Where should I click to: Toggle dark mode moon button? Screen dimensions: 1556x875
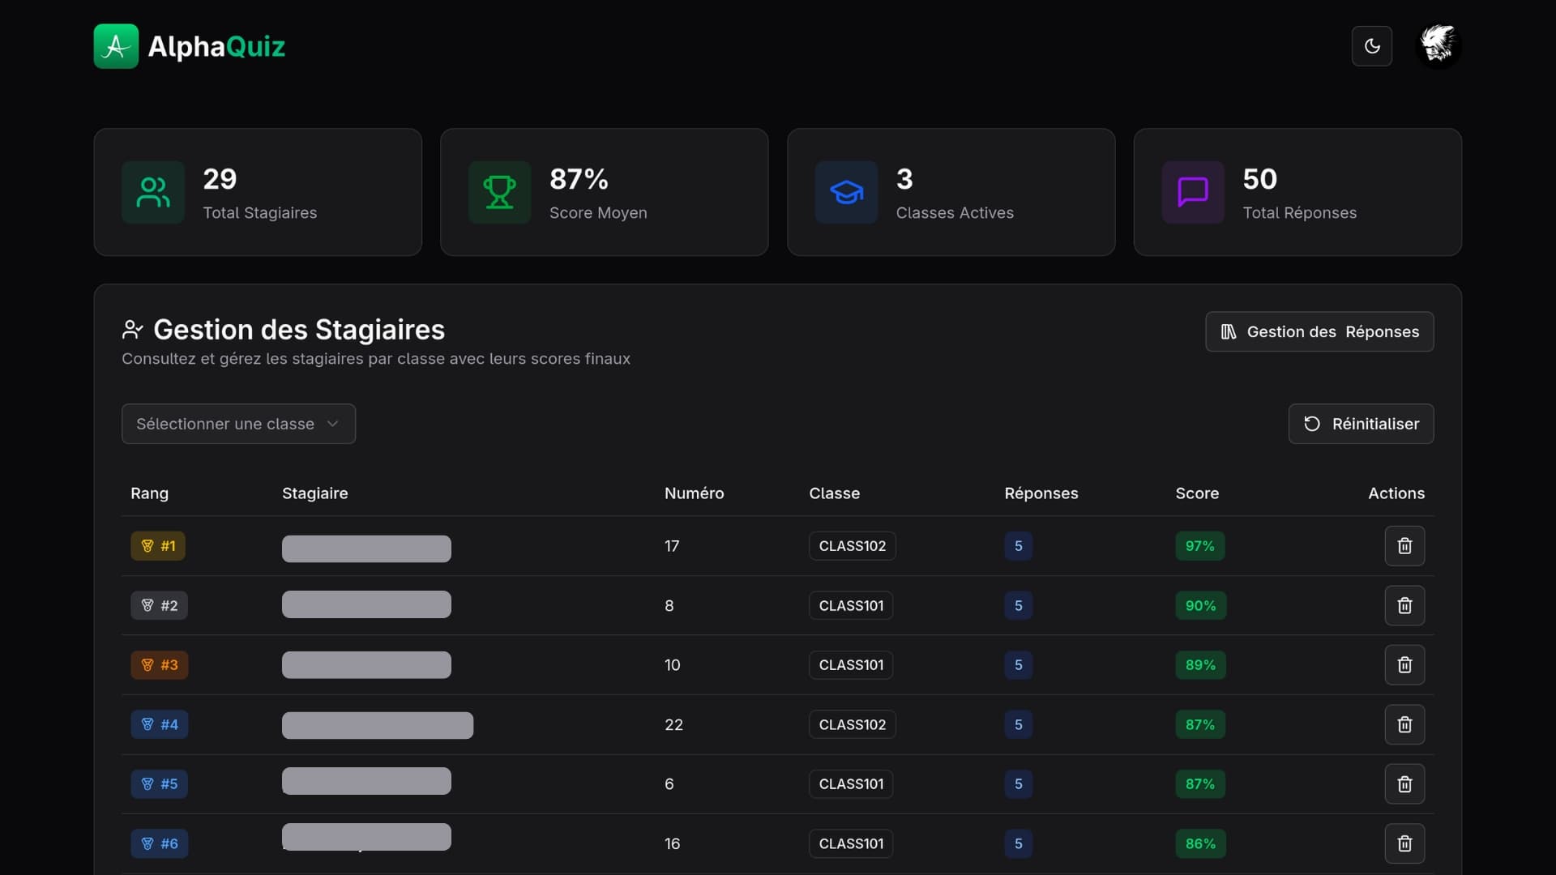[x=1372, y=46]
